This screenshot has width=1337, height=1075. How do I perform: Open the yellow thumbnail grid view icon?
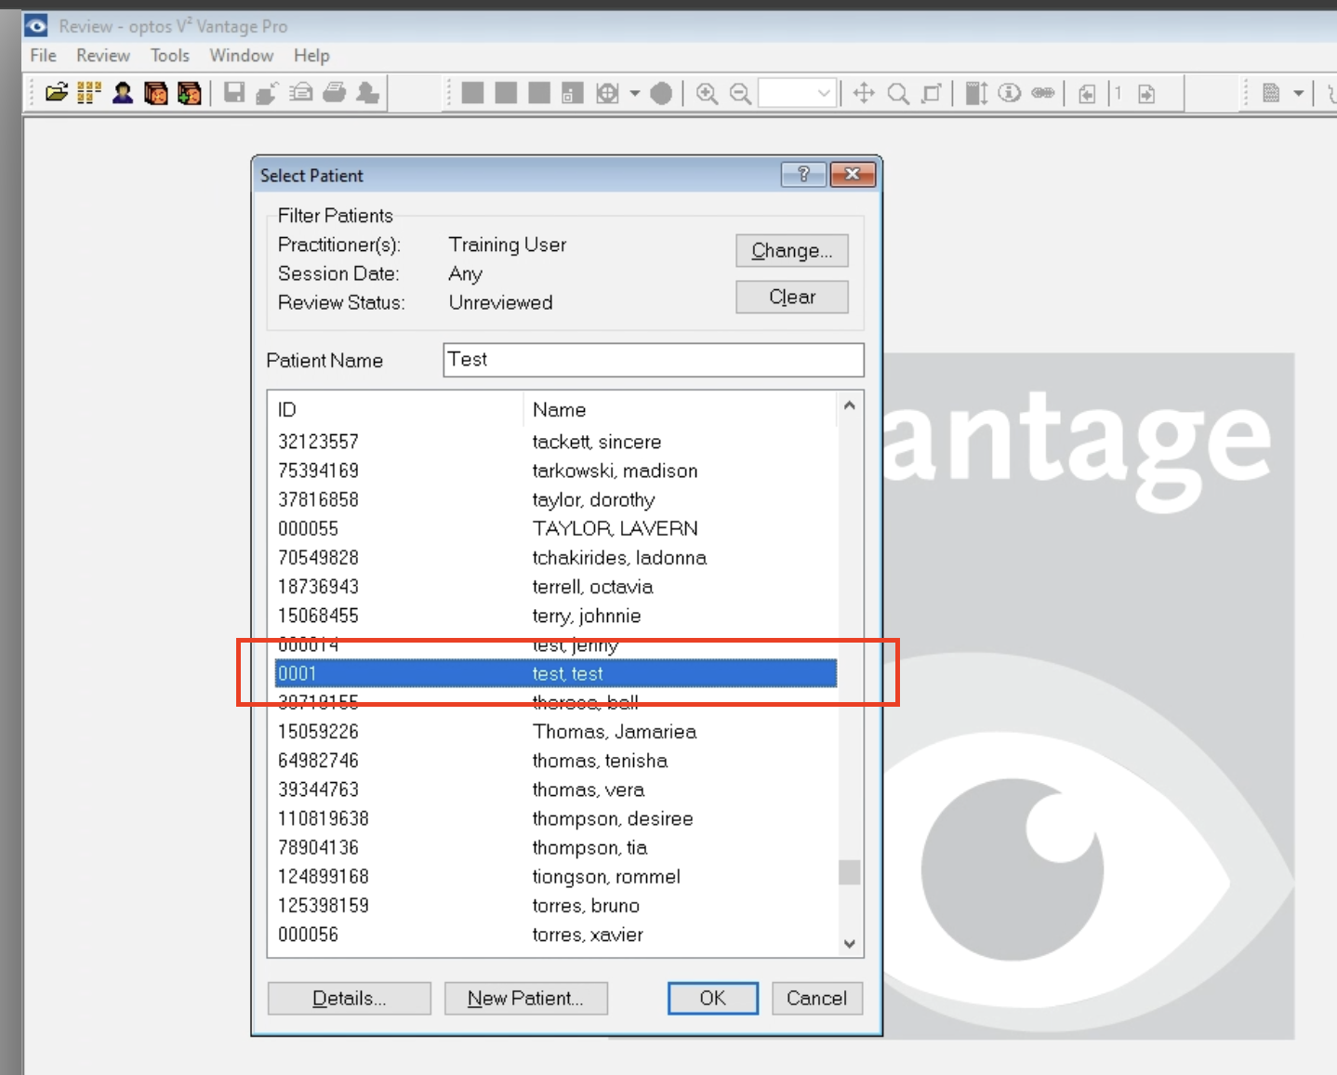point(89,93)
